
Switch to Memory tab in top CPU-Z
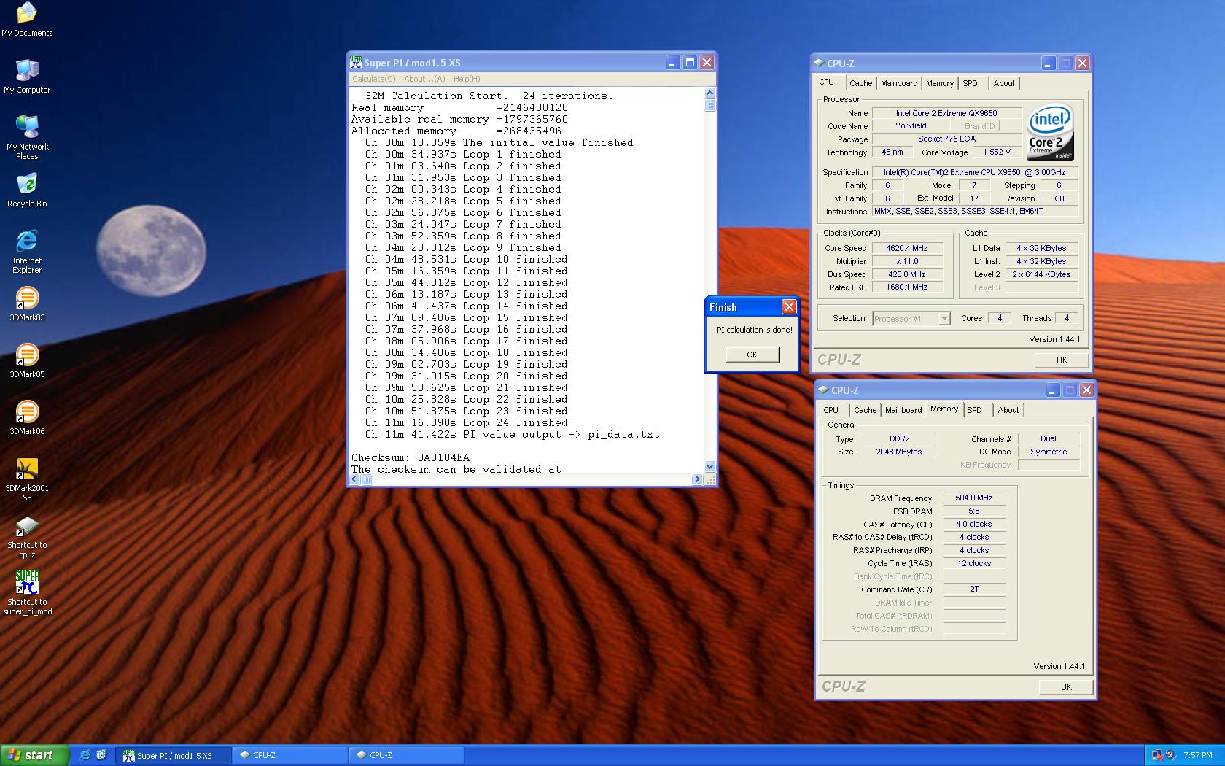click(x=940, y=83)
